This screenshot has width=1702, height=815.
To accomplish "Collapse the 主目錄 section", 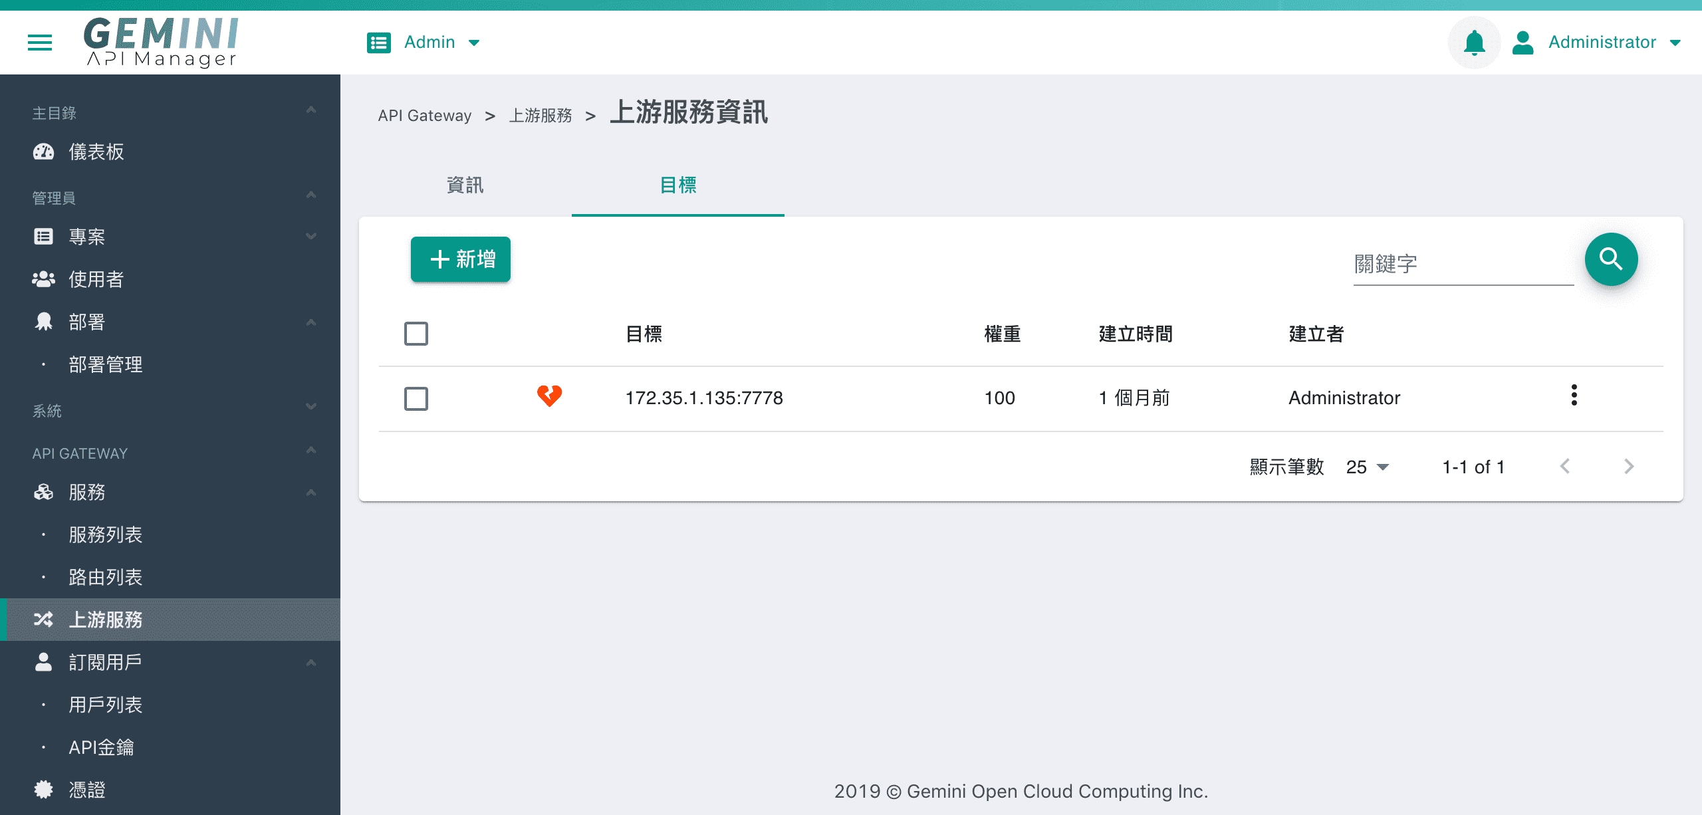I will point(311,110).
